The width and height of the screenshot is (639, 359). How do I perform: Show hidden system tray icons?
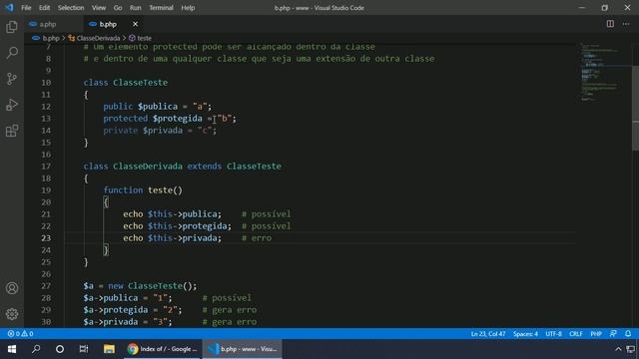[x=618, y=349]
